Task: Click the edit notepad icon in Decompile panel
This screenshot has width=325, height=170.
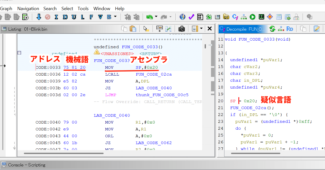Action: tap(317, 29)
